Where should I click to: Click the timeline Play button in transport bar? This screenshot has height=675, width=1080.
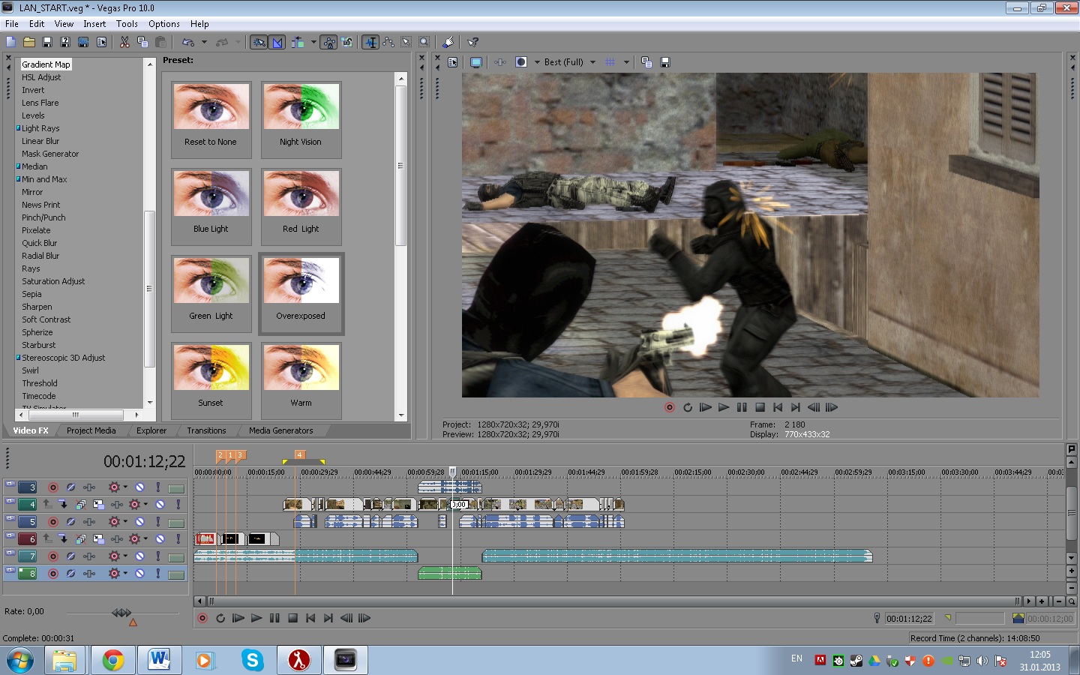point(256,618)
